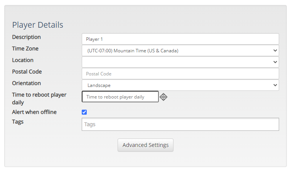Image resolution: width=293 pixels, height=172 pixels.
Task: Open the Mountain Time zone selection box
Action: 180,50
